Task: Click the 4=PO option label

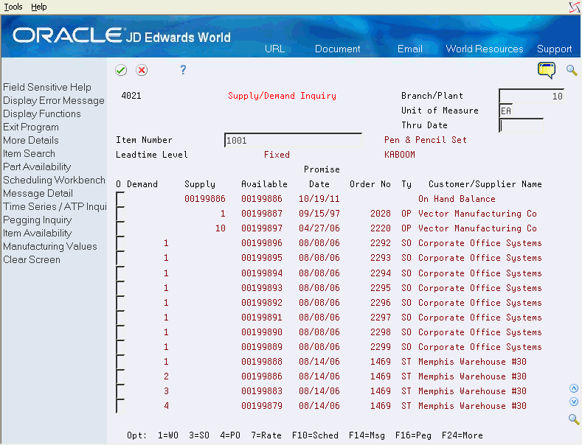Action: coord(230,435)
